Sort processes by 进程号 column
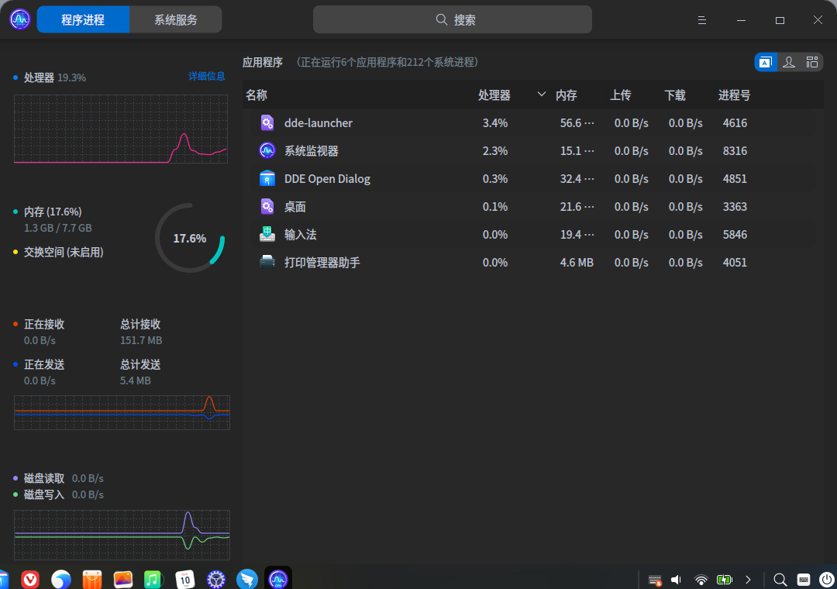 [734, 95]
